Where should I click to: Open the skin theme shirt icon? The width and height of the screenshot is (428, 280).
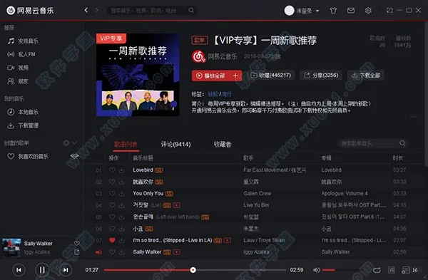(333, 11)
